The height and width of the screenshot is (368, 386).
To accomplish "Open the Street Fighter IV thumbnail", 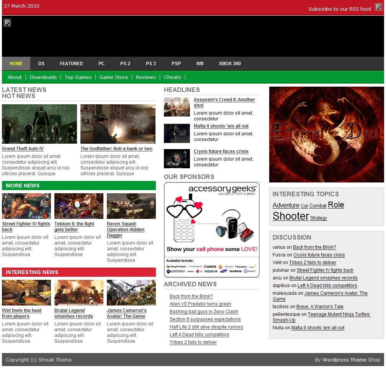I will (26, 206).
